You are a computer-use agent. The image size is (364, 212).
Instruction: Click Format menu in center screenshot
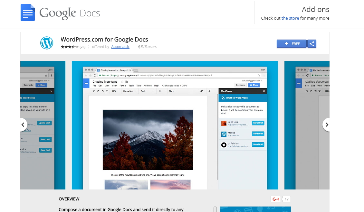pyautogui.click(x=123, y=86)
